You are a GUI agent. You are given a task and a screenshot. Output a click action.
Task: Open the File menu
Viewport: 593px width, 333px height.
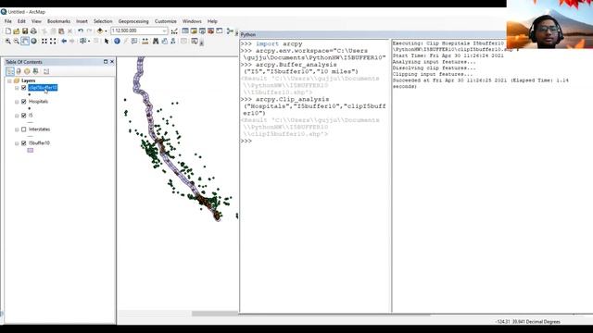point(8,21)
